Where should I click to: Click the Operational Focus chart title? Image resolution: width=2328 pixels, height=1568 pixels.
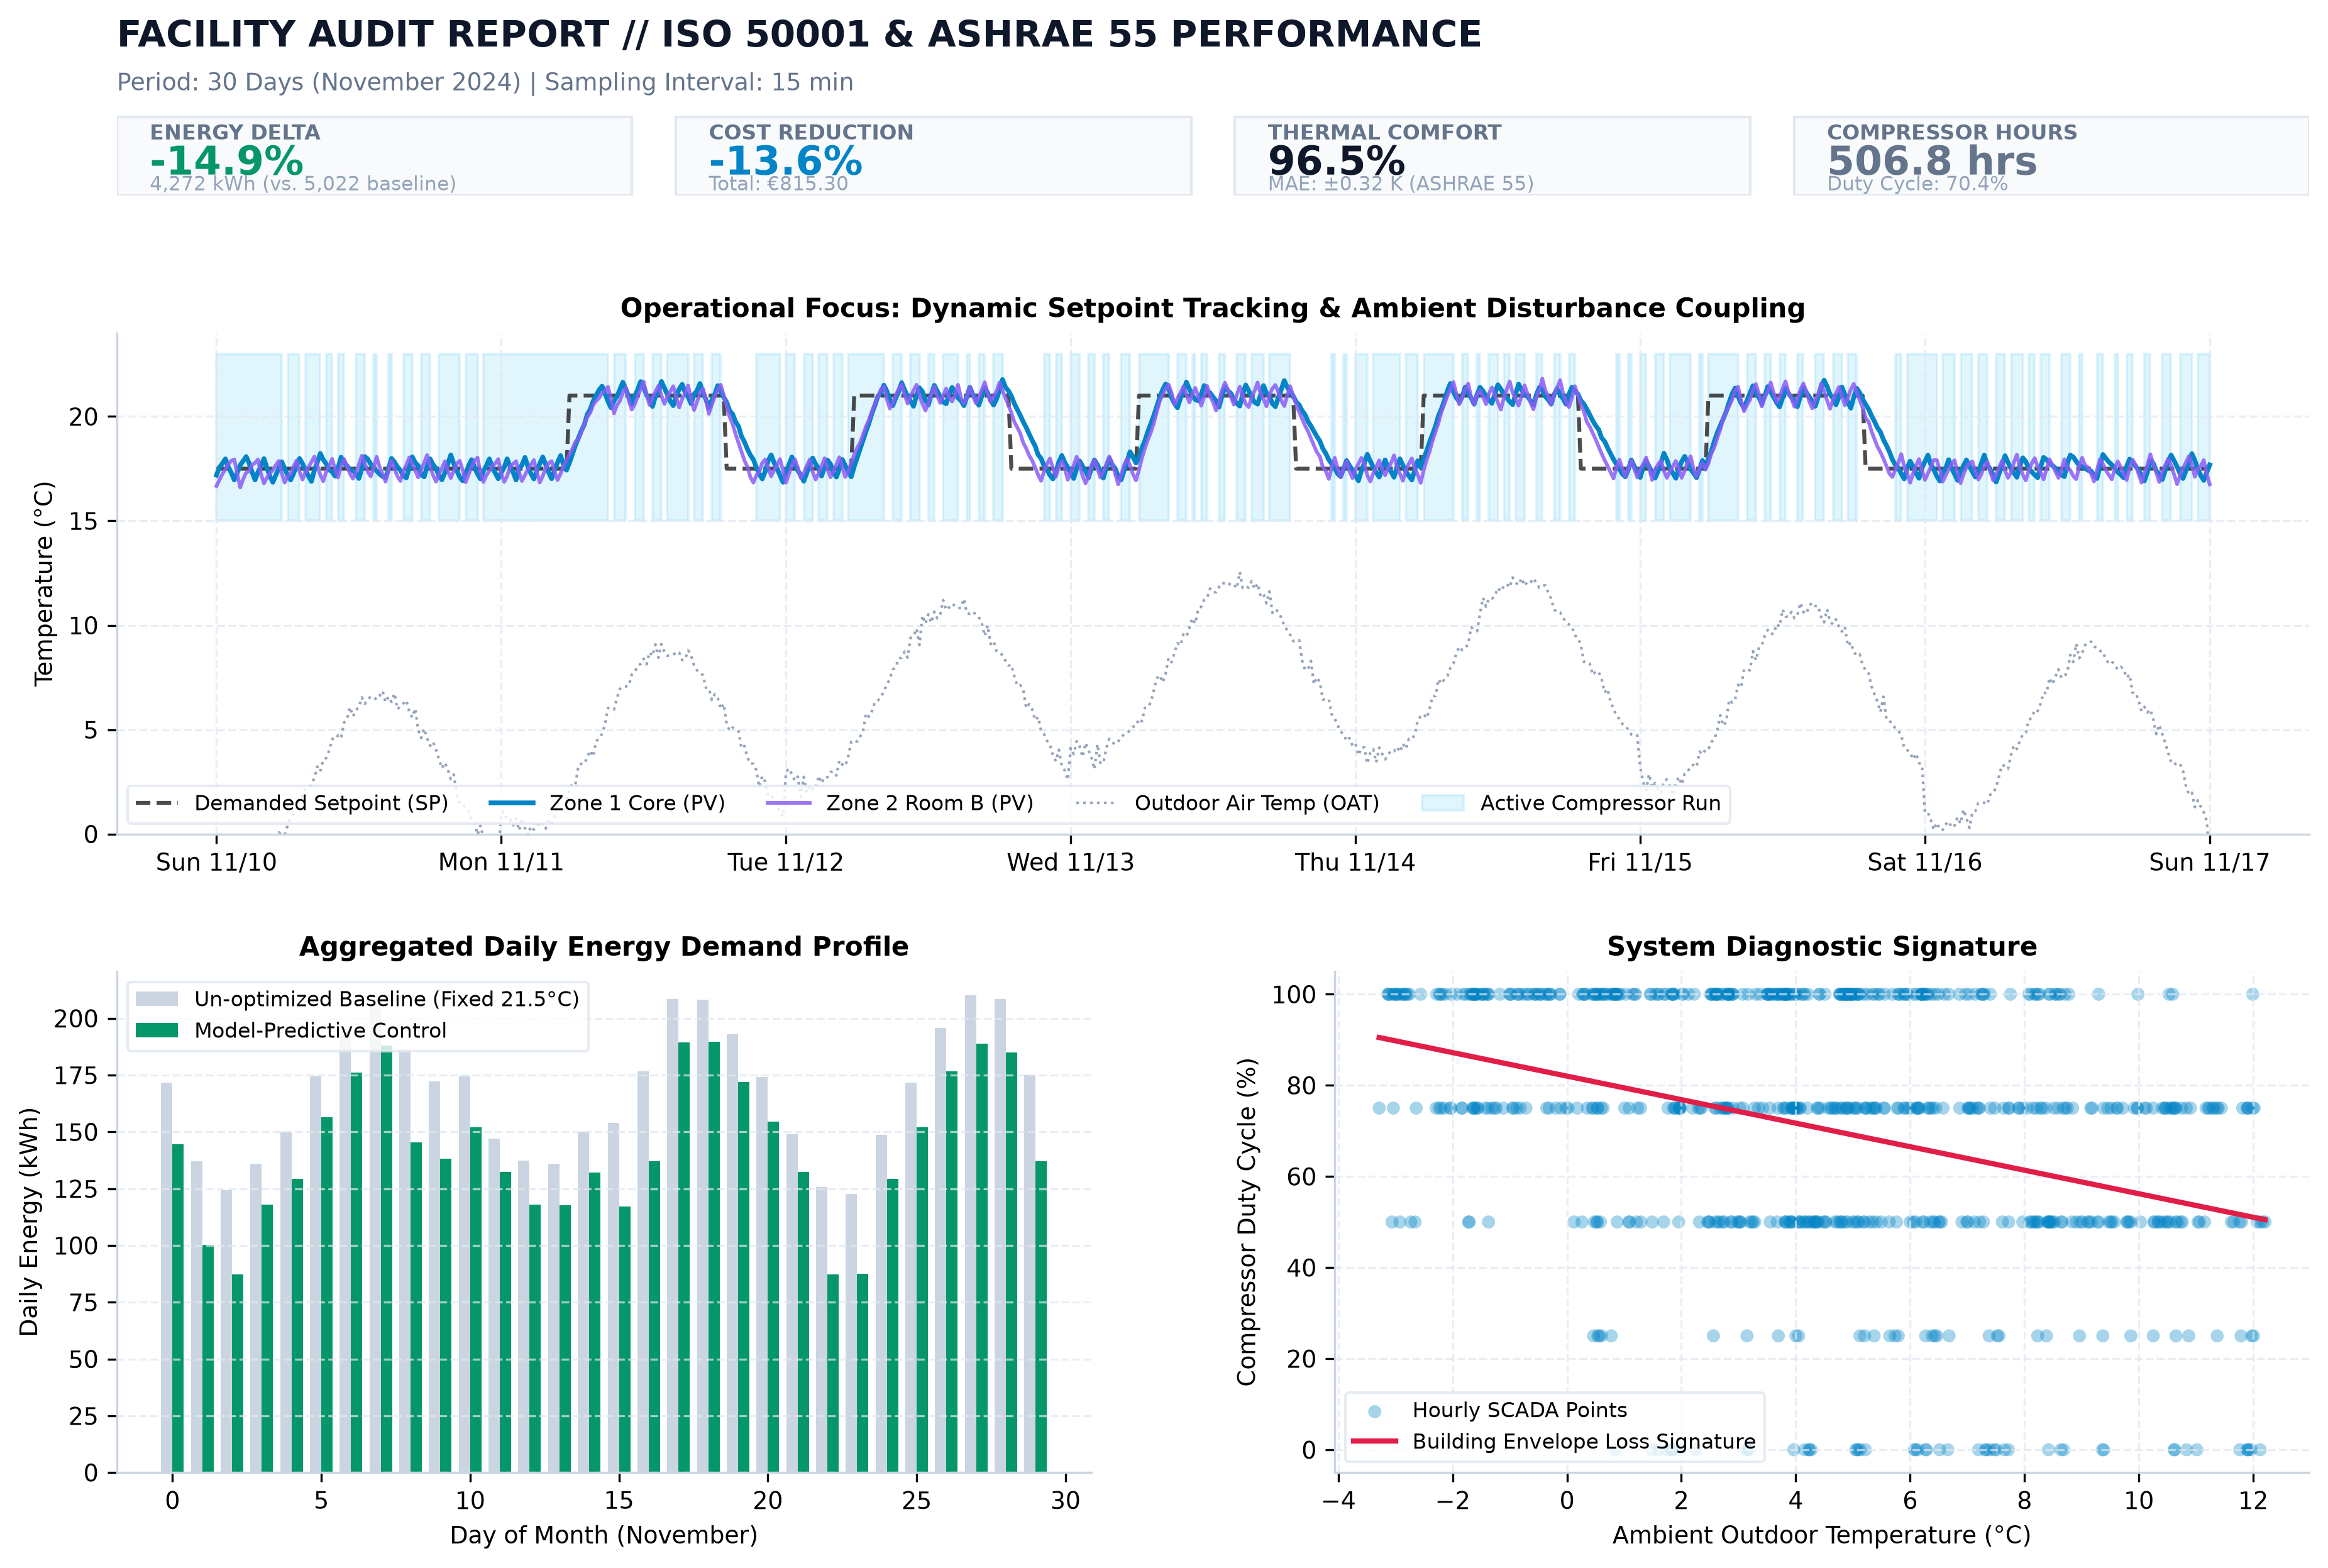tap(1212, 308)
